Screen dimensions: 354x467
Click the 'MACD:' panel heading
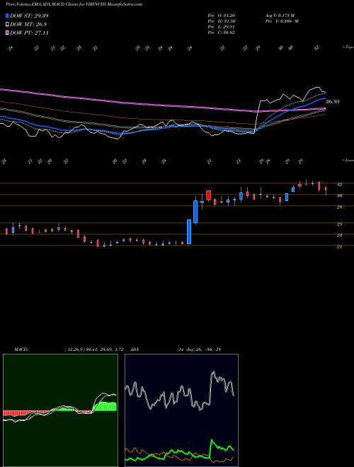coord(21,350)
